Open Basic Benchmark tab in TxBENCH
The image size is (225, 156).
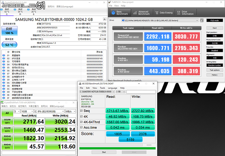click(121, 12)
